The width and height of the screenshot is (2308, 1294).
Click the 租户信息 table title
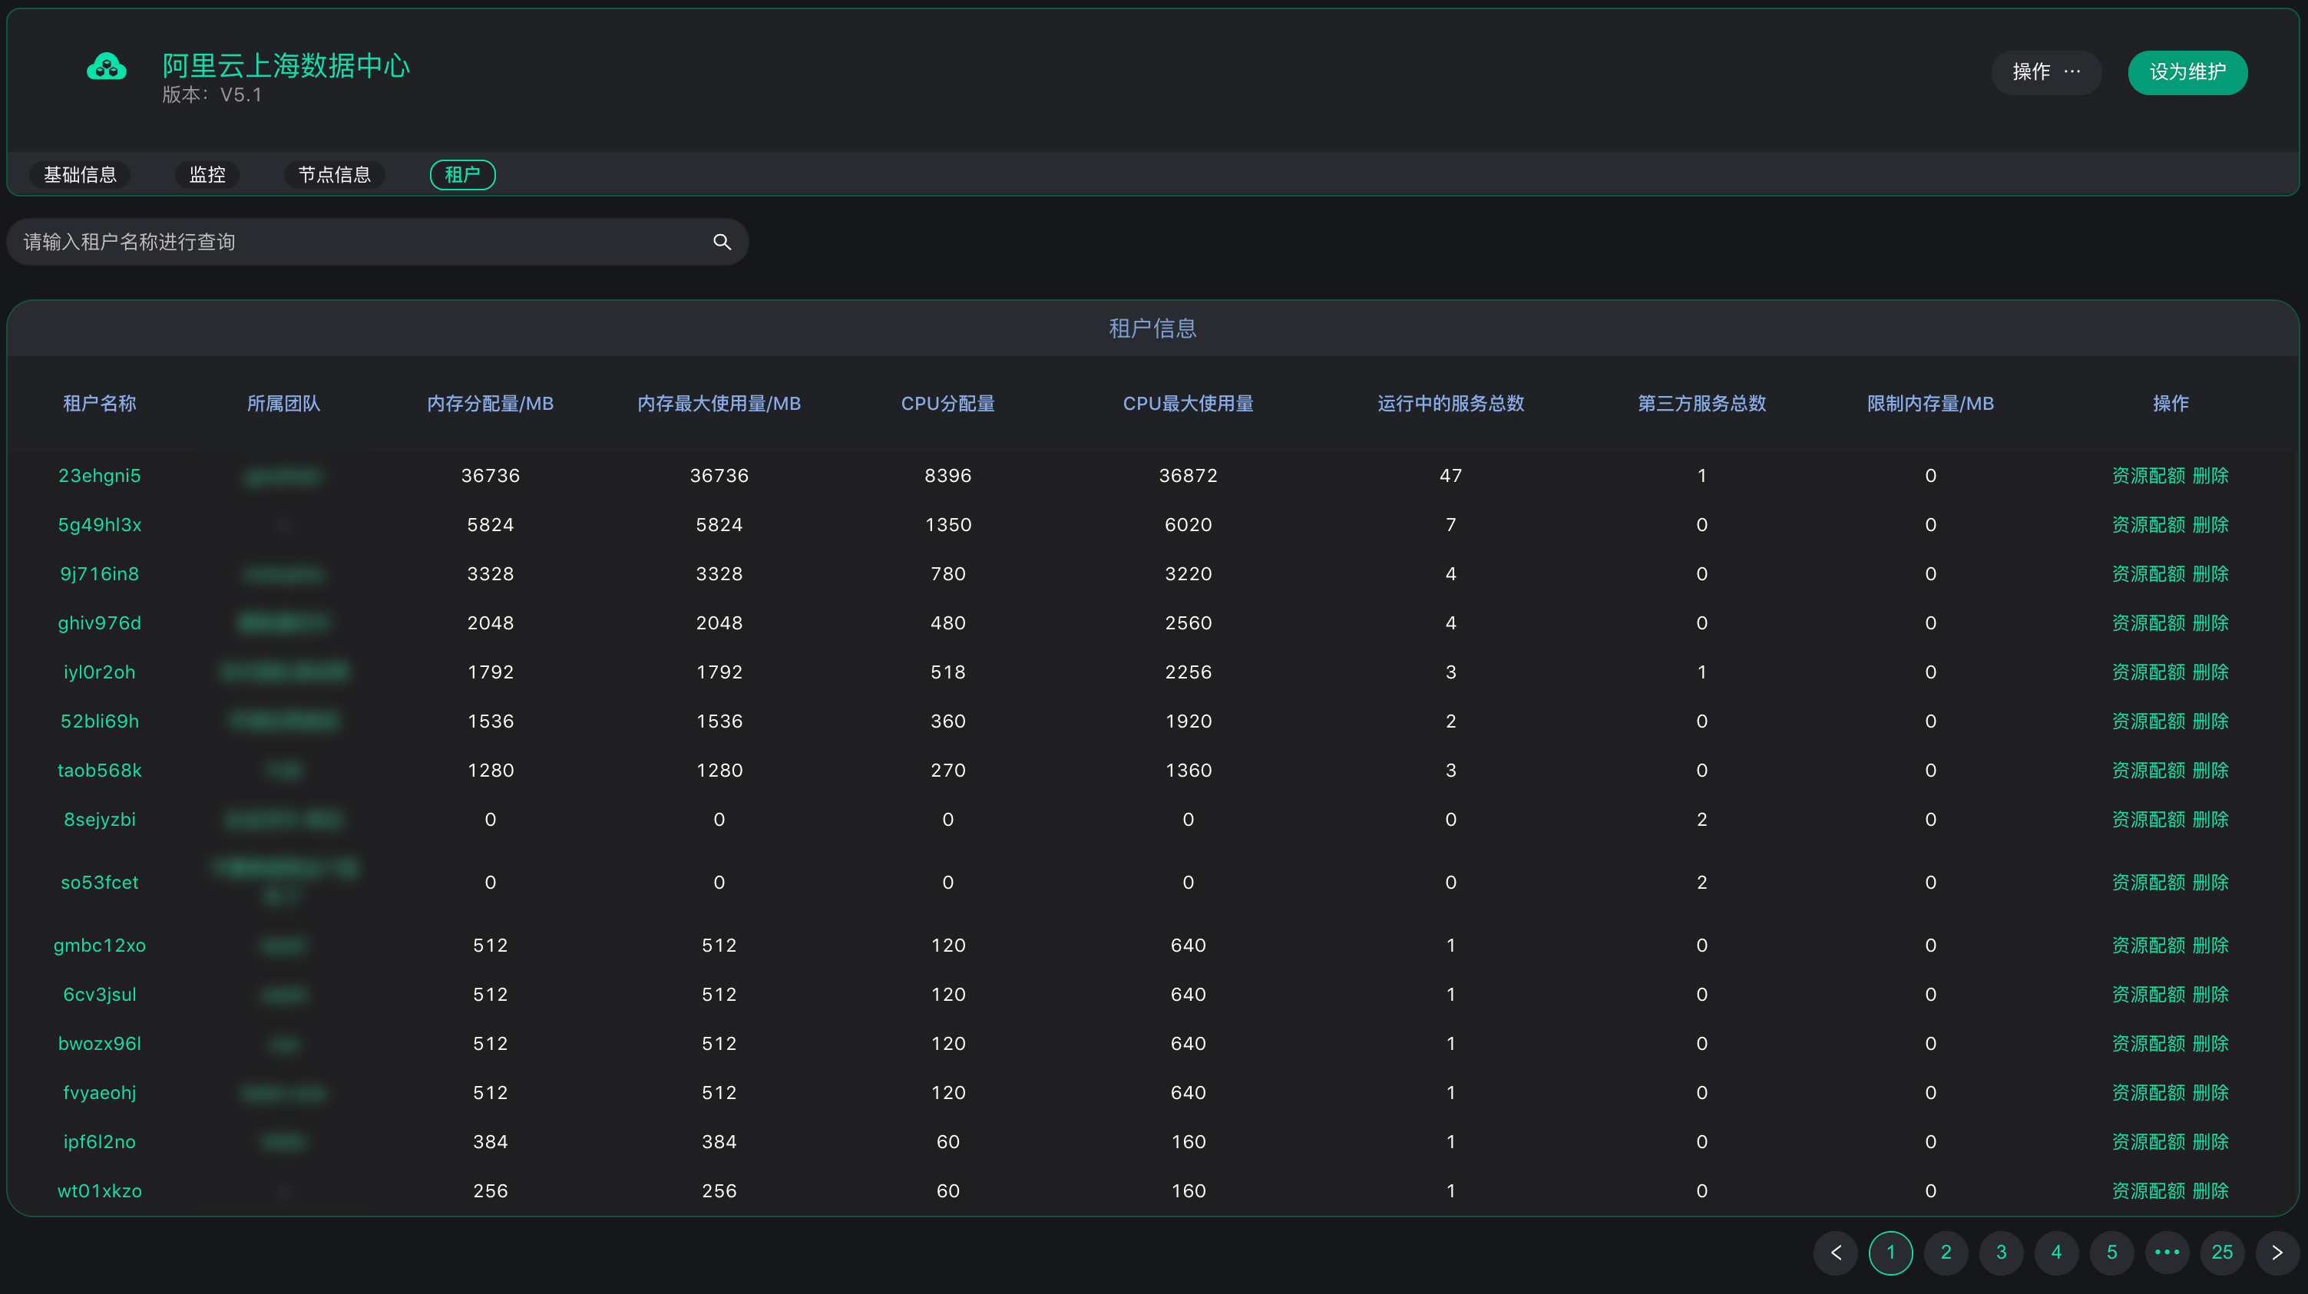coord(1152,328)
